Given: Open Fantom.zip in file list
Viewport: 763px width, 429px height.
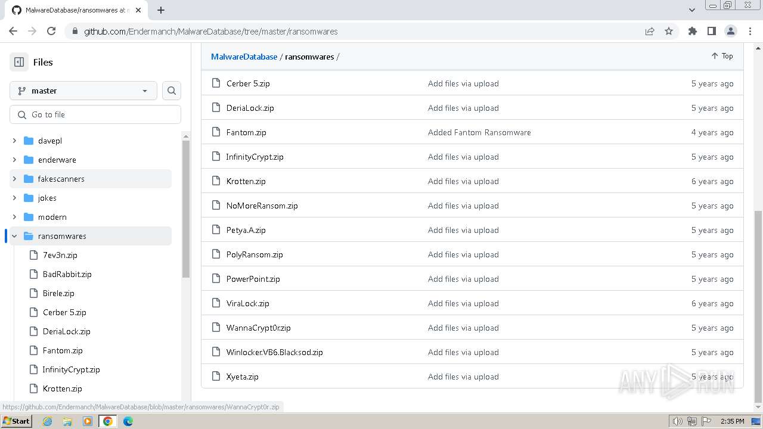Looking at the screenshot, I should coord(246,132).
